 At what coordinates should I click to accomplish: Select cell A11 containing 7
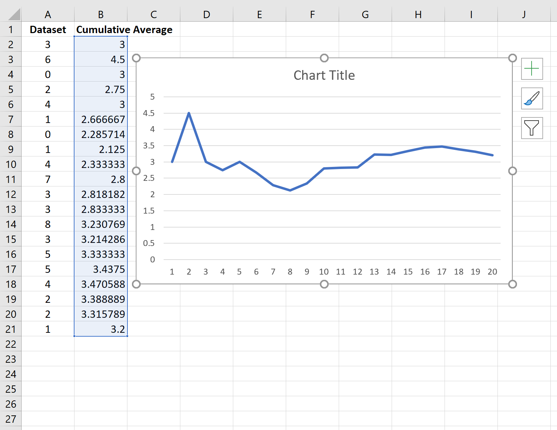tap(48, 179)
